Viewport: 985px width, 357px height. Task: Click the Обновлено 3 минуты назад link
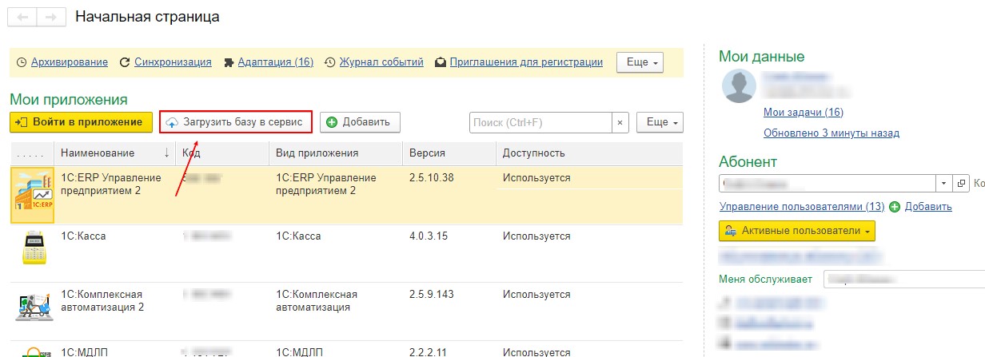click(x=831, y=133)
